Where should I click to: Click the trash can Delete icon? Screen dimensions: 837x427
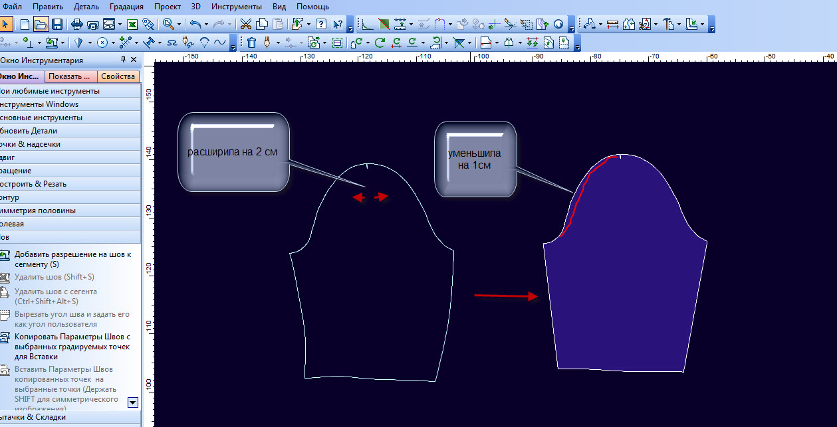tap(252, 43)
